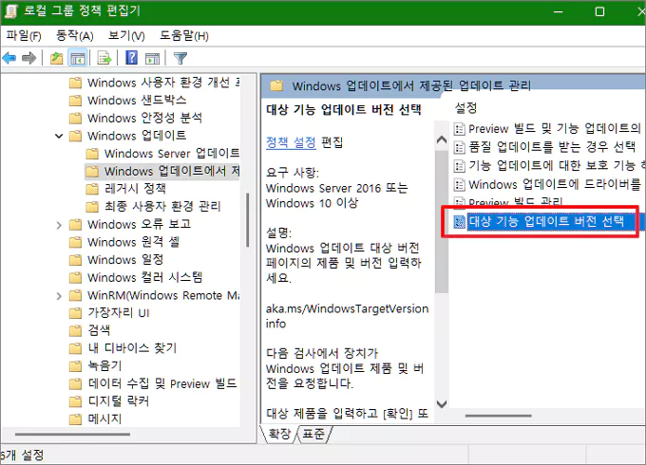Expand the WinRM(Windows Remote node
Viewport: 646px width, 465px height.
[59, 296]
